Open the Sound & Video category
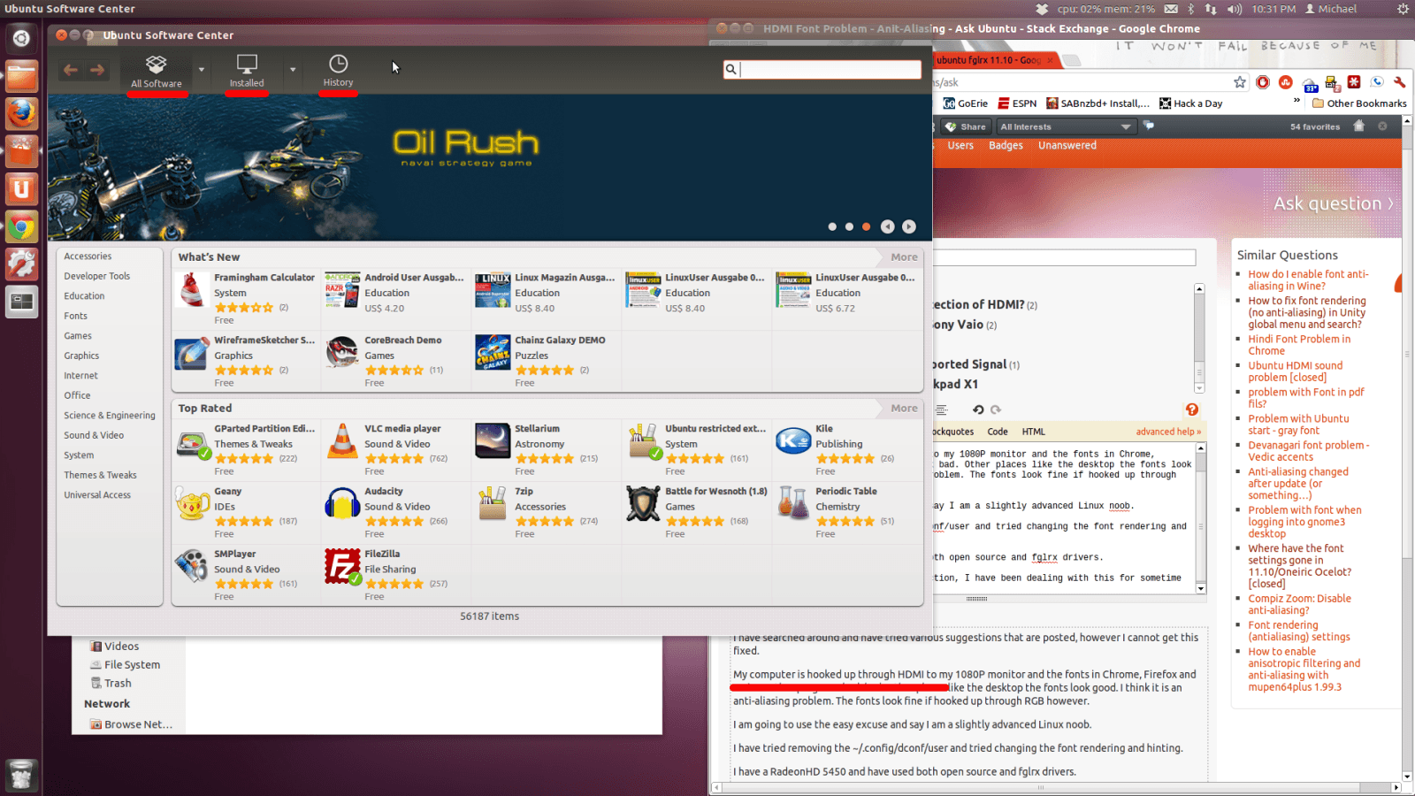This screenshot has width=1415, height=796. (x=94, y=435)
